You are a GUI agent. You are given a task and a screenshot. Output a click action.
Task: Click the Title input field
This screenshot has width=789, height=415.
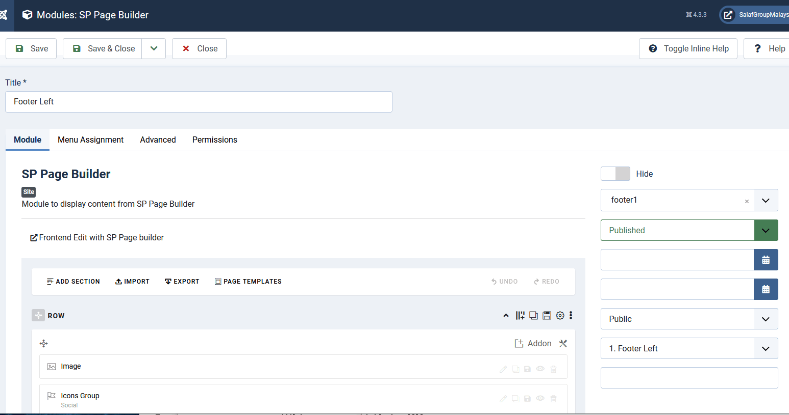(x=199, y=102)
